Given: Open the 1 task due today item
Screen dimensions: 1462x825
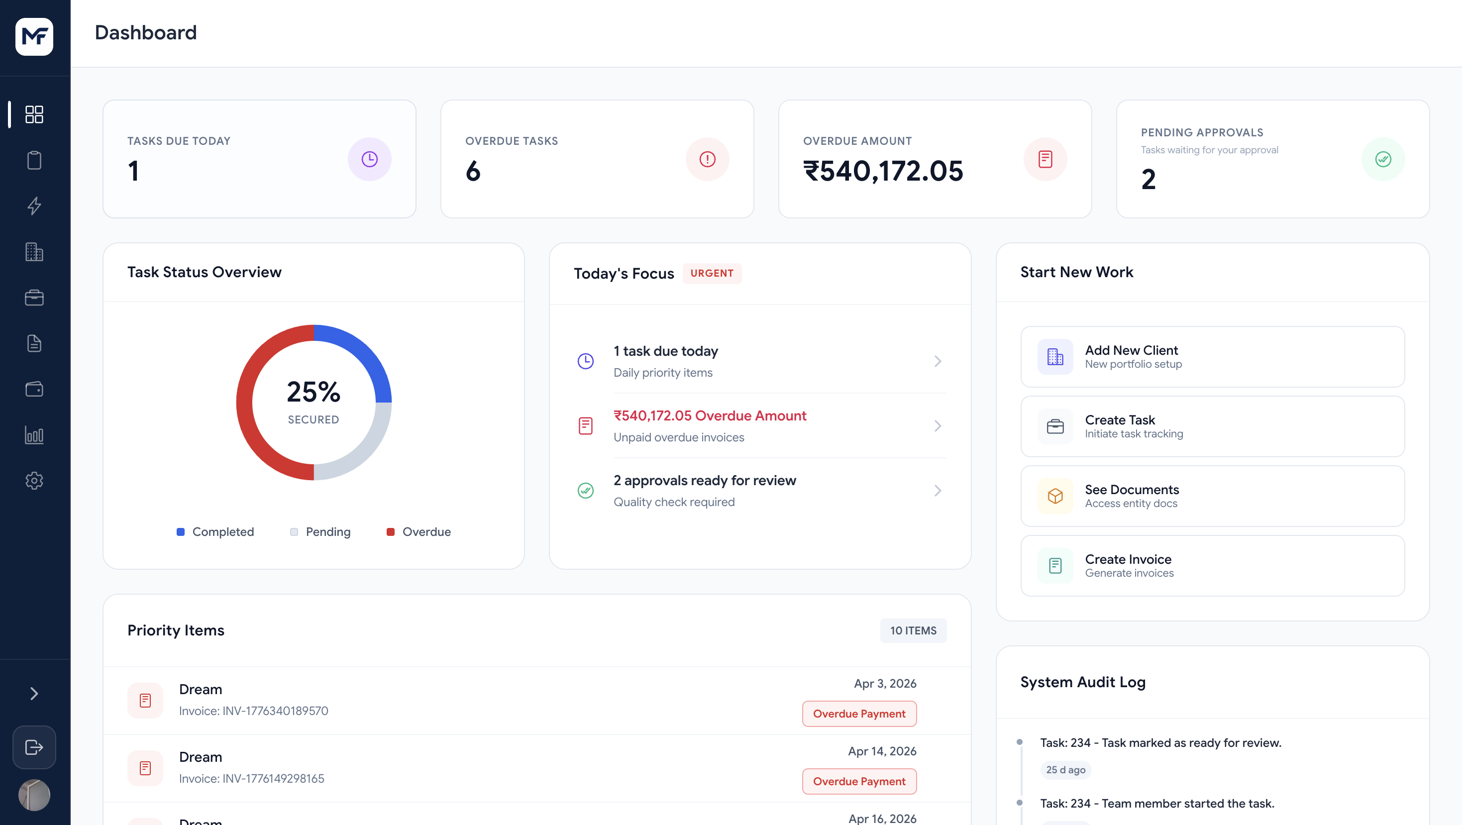Looking at the screenshot, I should click(x=760, y=361).
